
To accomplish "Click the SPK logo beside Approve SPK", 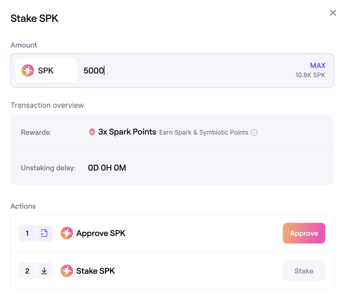I will (67, 233).
